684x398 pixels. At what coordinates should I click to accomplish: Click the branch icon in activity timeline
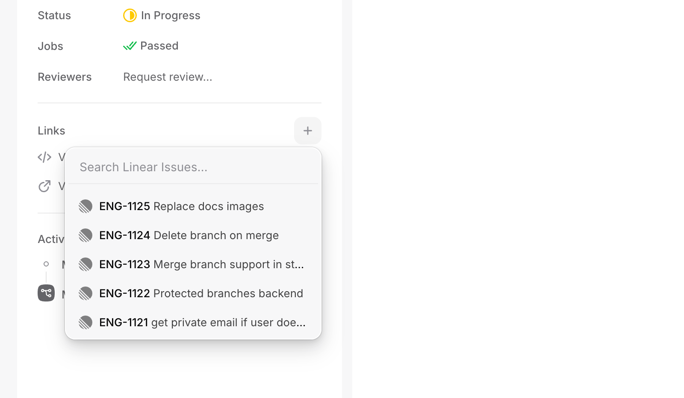coord(46,293)
